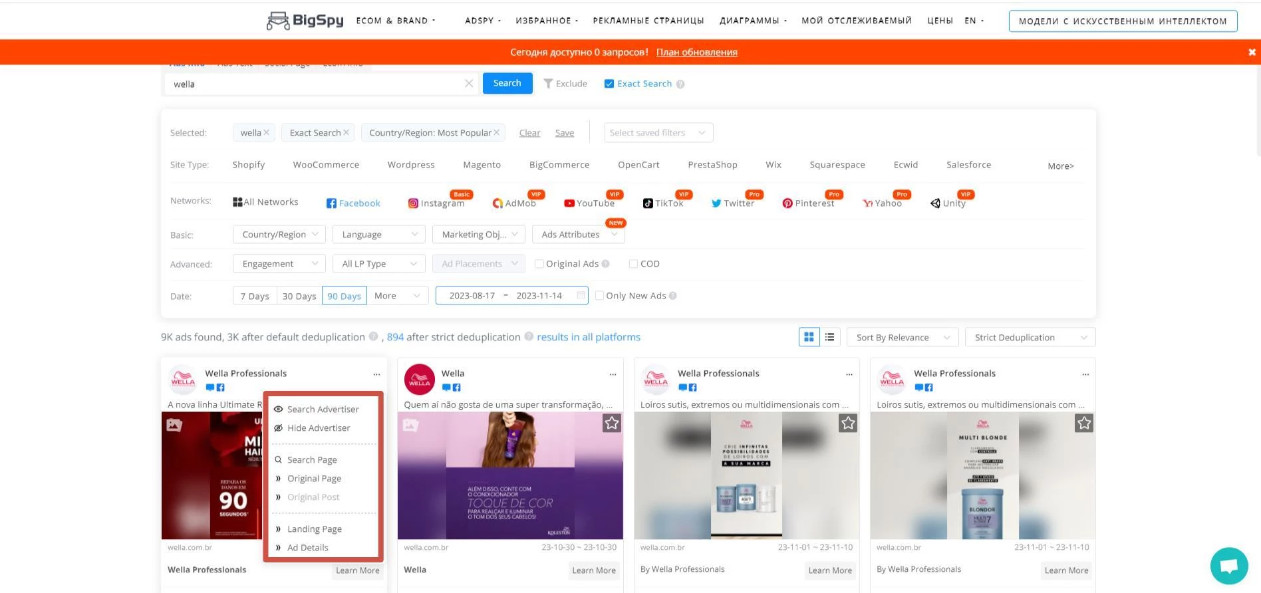Click the blue Search button
Screen dimensions: 1261x593
(507, 83)
